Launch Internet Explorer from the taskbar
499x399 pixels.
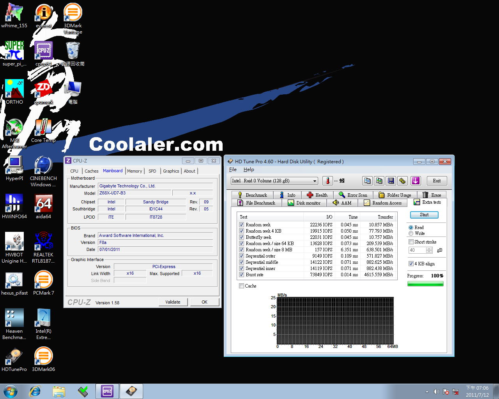[x=35, y=391]
